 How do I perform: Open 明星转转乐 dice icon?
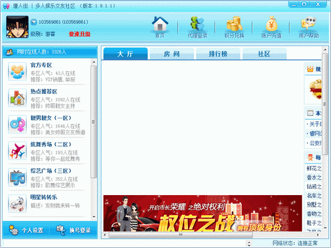17,204
